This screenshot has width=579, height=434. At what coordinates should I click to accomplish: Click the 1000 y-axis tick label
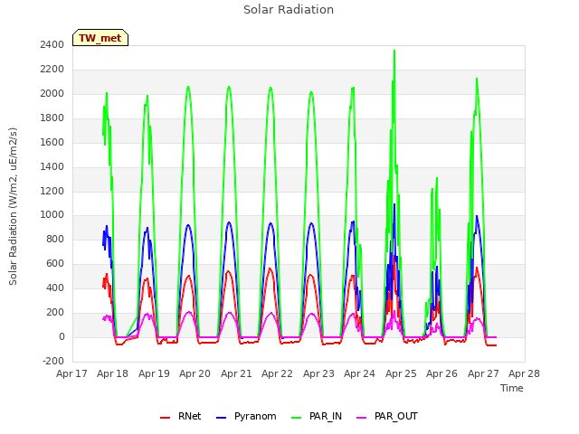pyautogui.click(x=52, y=215)
